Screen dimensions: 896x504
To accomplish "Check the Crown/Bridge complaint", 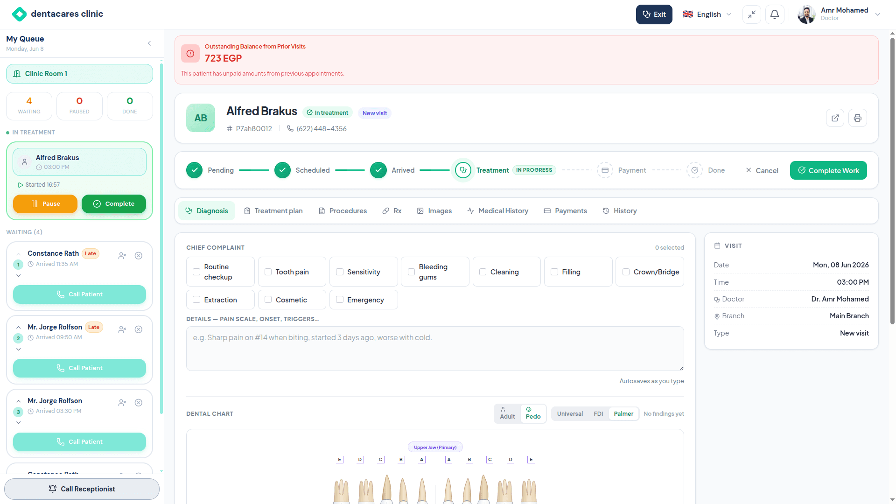I will 626,272.
